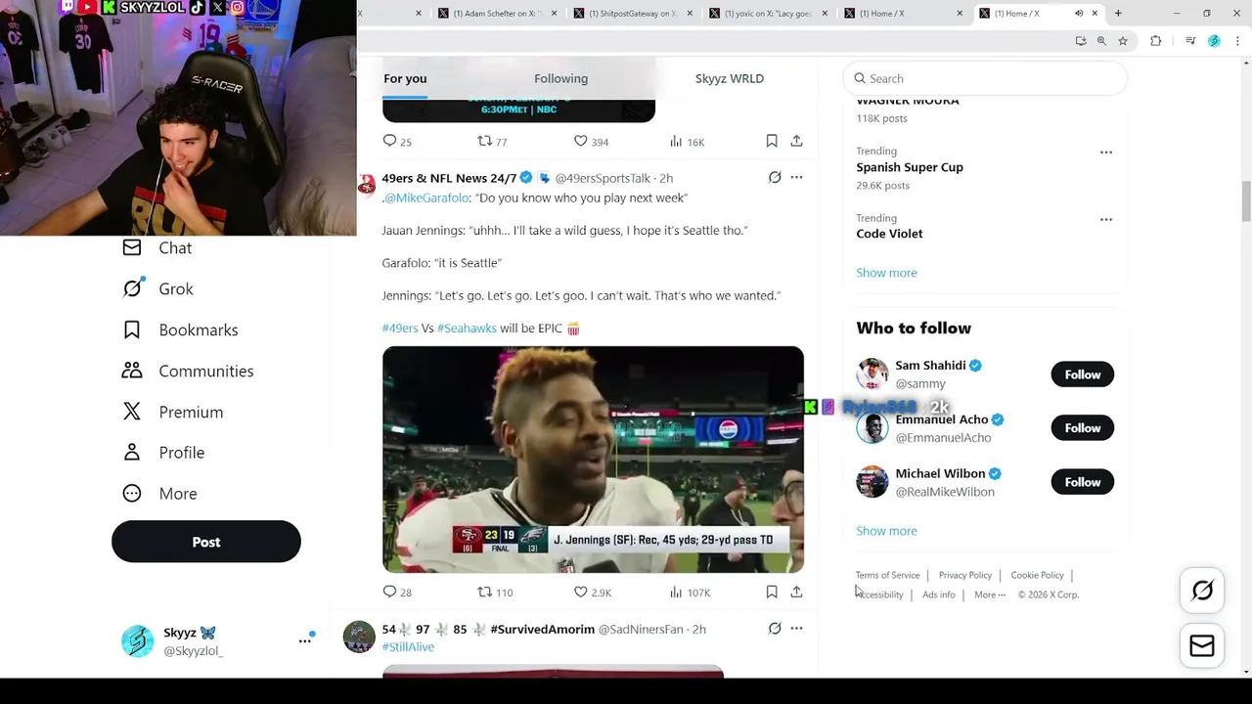Repost the post with 77 reposts
Viewport: 1252px width, 704px height.
pos(492,141)
